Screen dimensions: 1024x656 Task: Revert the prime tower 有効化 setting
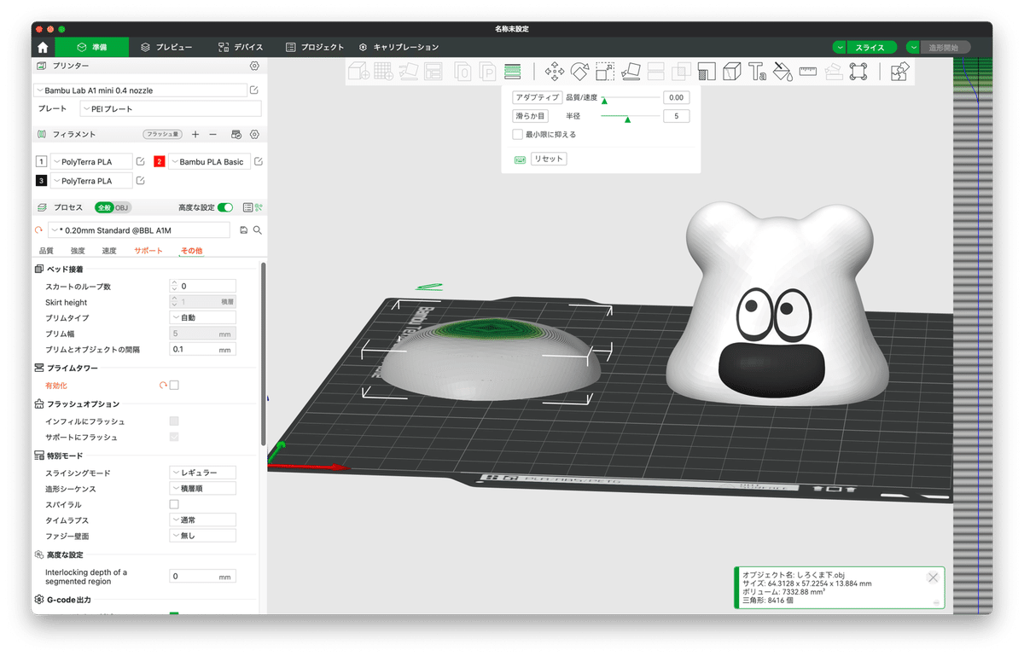(162, 386)
